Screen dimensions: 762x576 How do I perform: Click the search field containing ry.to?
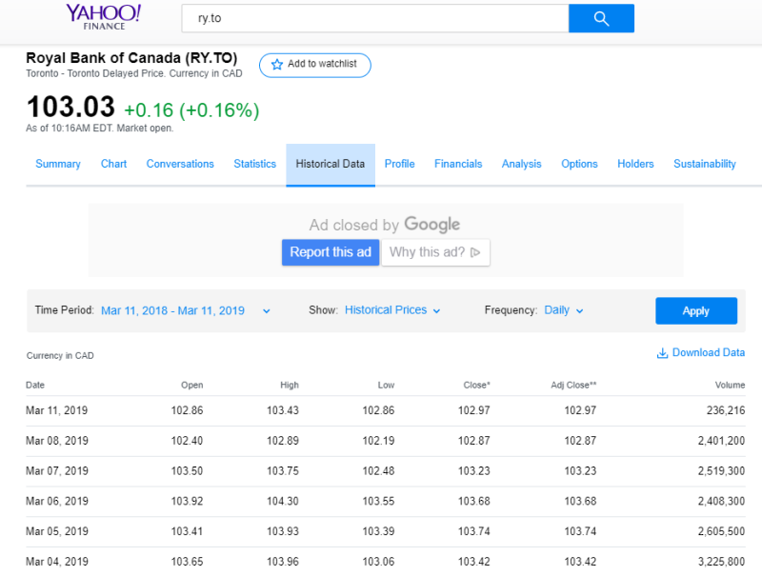pyautogui.click(x=374, y=18)
